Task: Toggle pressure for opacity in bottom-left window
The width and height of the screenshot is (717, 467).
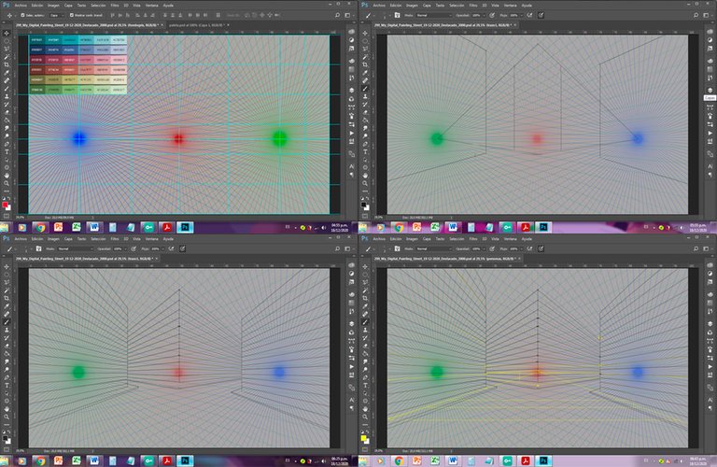Action: (134, 248)
